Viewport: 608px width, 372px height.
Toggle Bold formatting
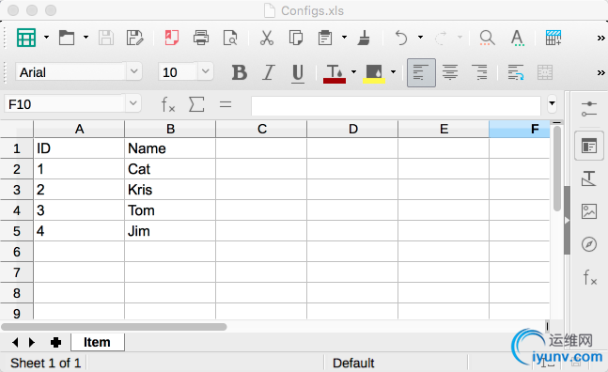point(240,72)
